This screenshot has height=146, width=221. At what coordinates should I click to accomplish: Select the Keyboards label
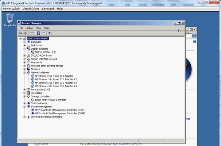point(36,62)
